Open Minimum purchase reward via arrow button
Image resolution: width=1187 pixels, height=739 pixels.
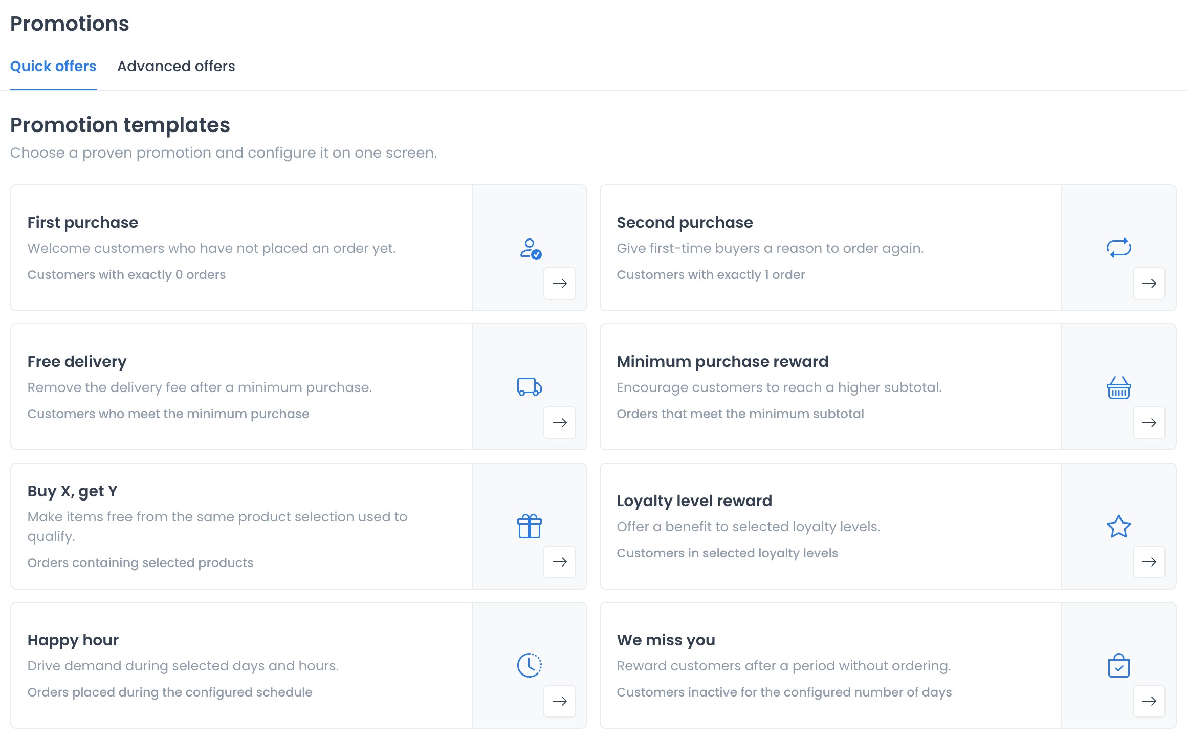tap(1149, 423)
